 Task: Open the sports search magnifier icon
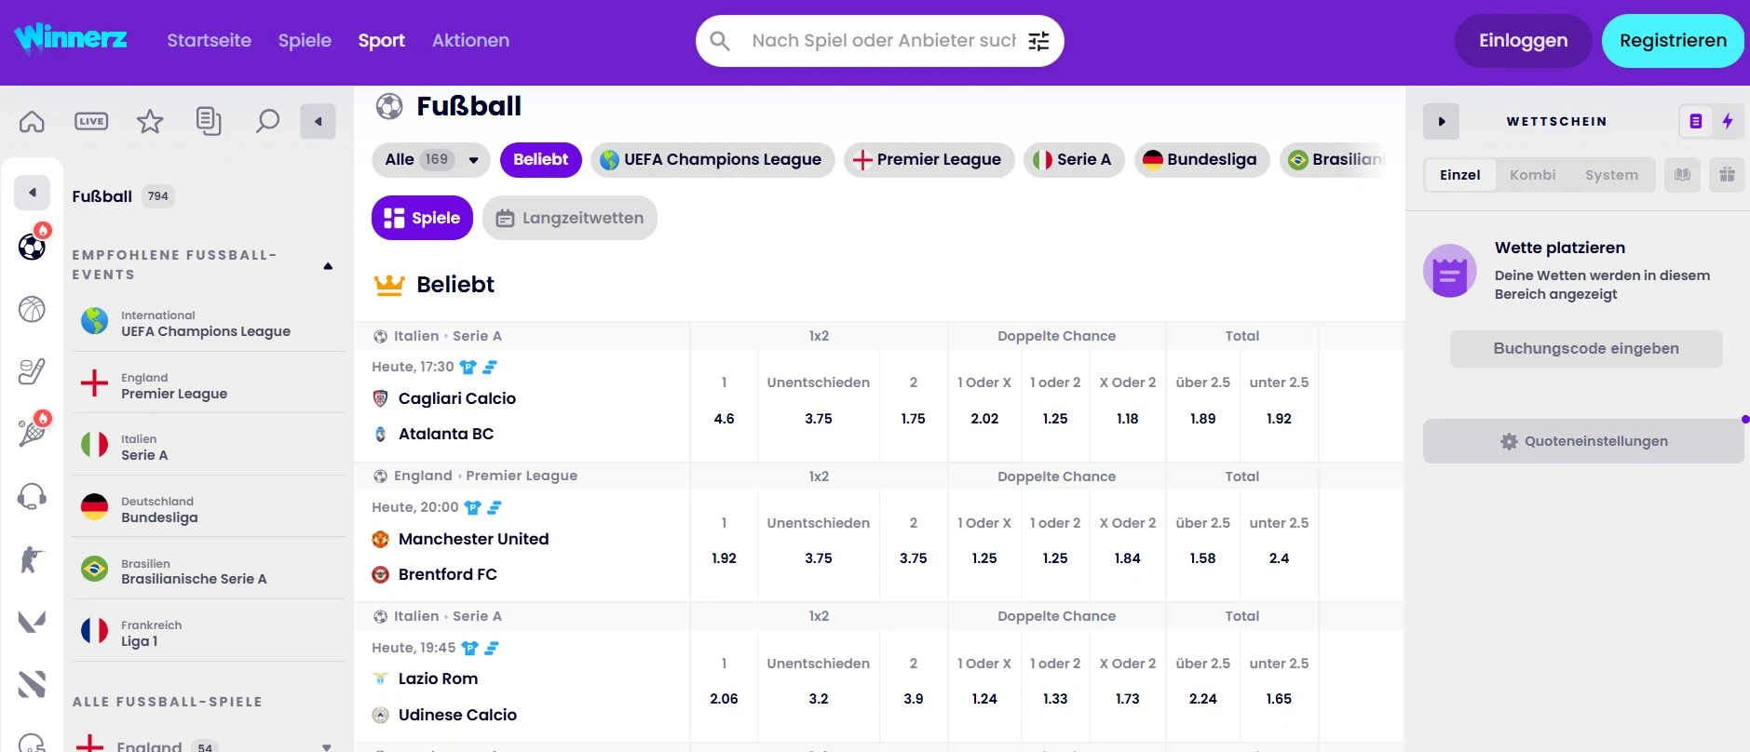[x=267, y=121]
